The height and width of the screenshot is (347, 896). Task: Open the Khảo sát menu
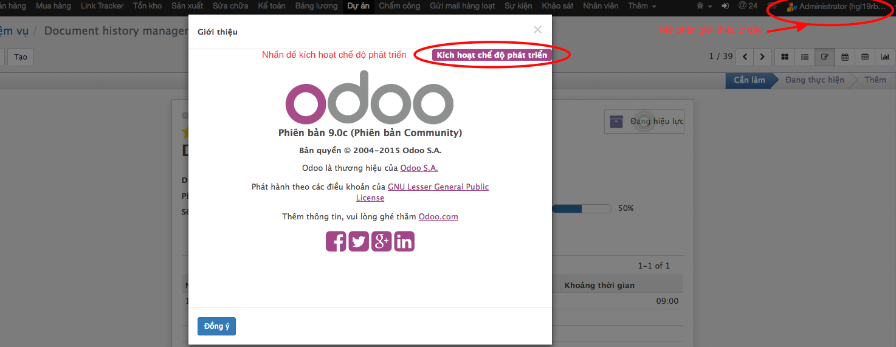click(557, 6)
